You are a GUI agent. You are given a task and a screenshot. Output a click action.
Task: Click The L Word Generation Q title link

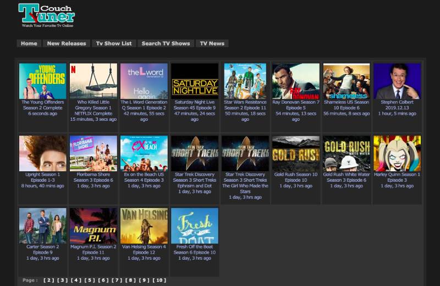pos(144,105)
